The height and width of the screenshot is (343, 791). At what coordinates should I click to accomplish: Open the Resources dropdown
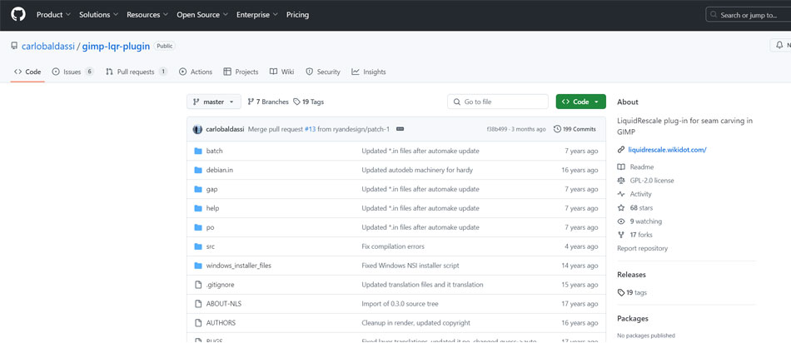pyautogui.click(x=147, y=15)
